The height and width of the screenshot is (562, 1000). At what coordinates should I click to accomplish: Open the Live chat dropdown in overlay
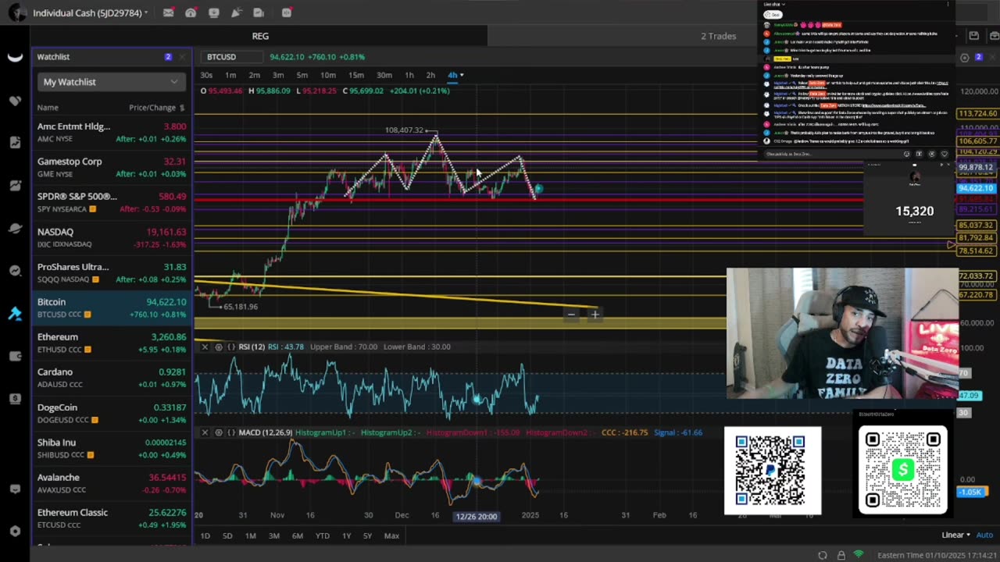(775, 5)
